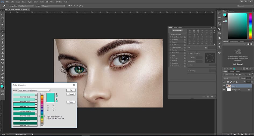Click the Lasso tool icon
Screen dimensions: 254x136
coord(3,21)
